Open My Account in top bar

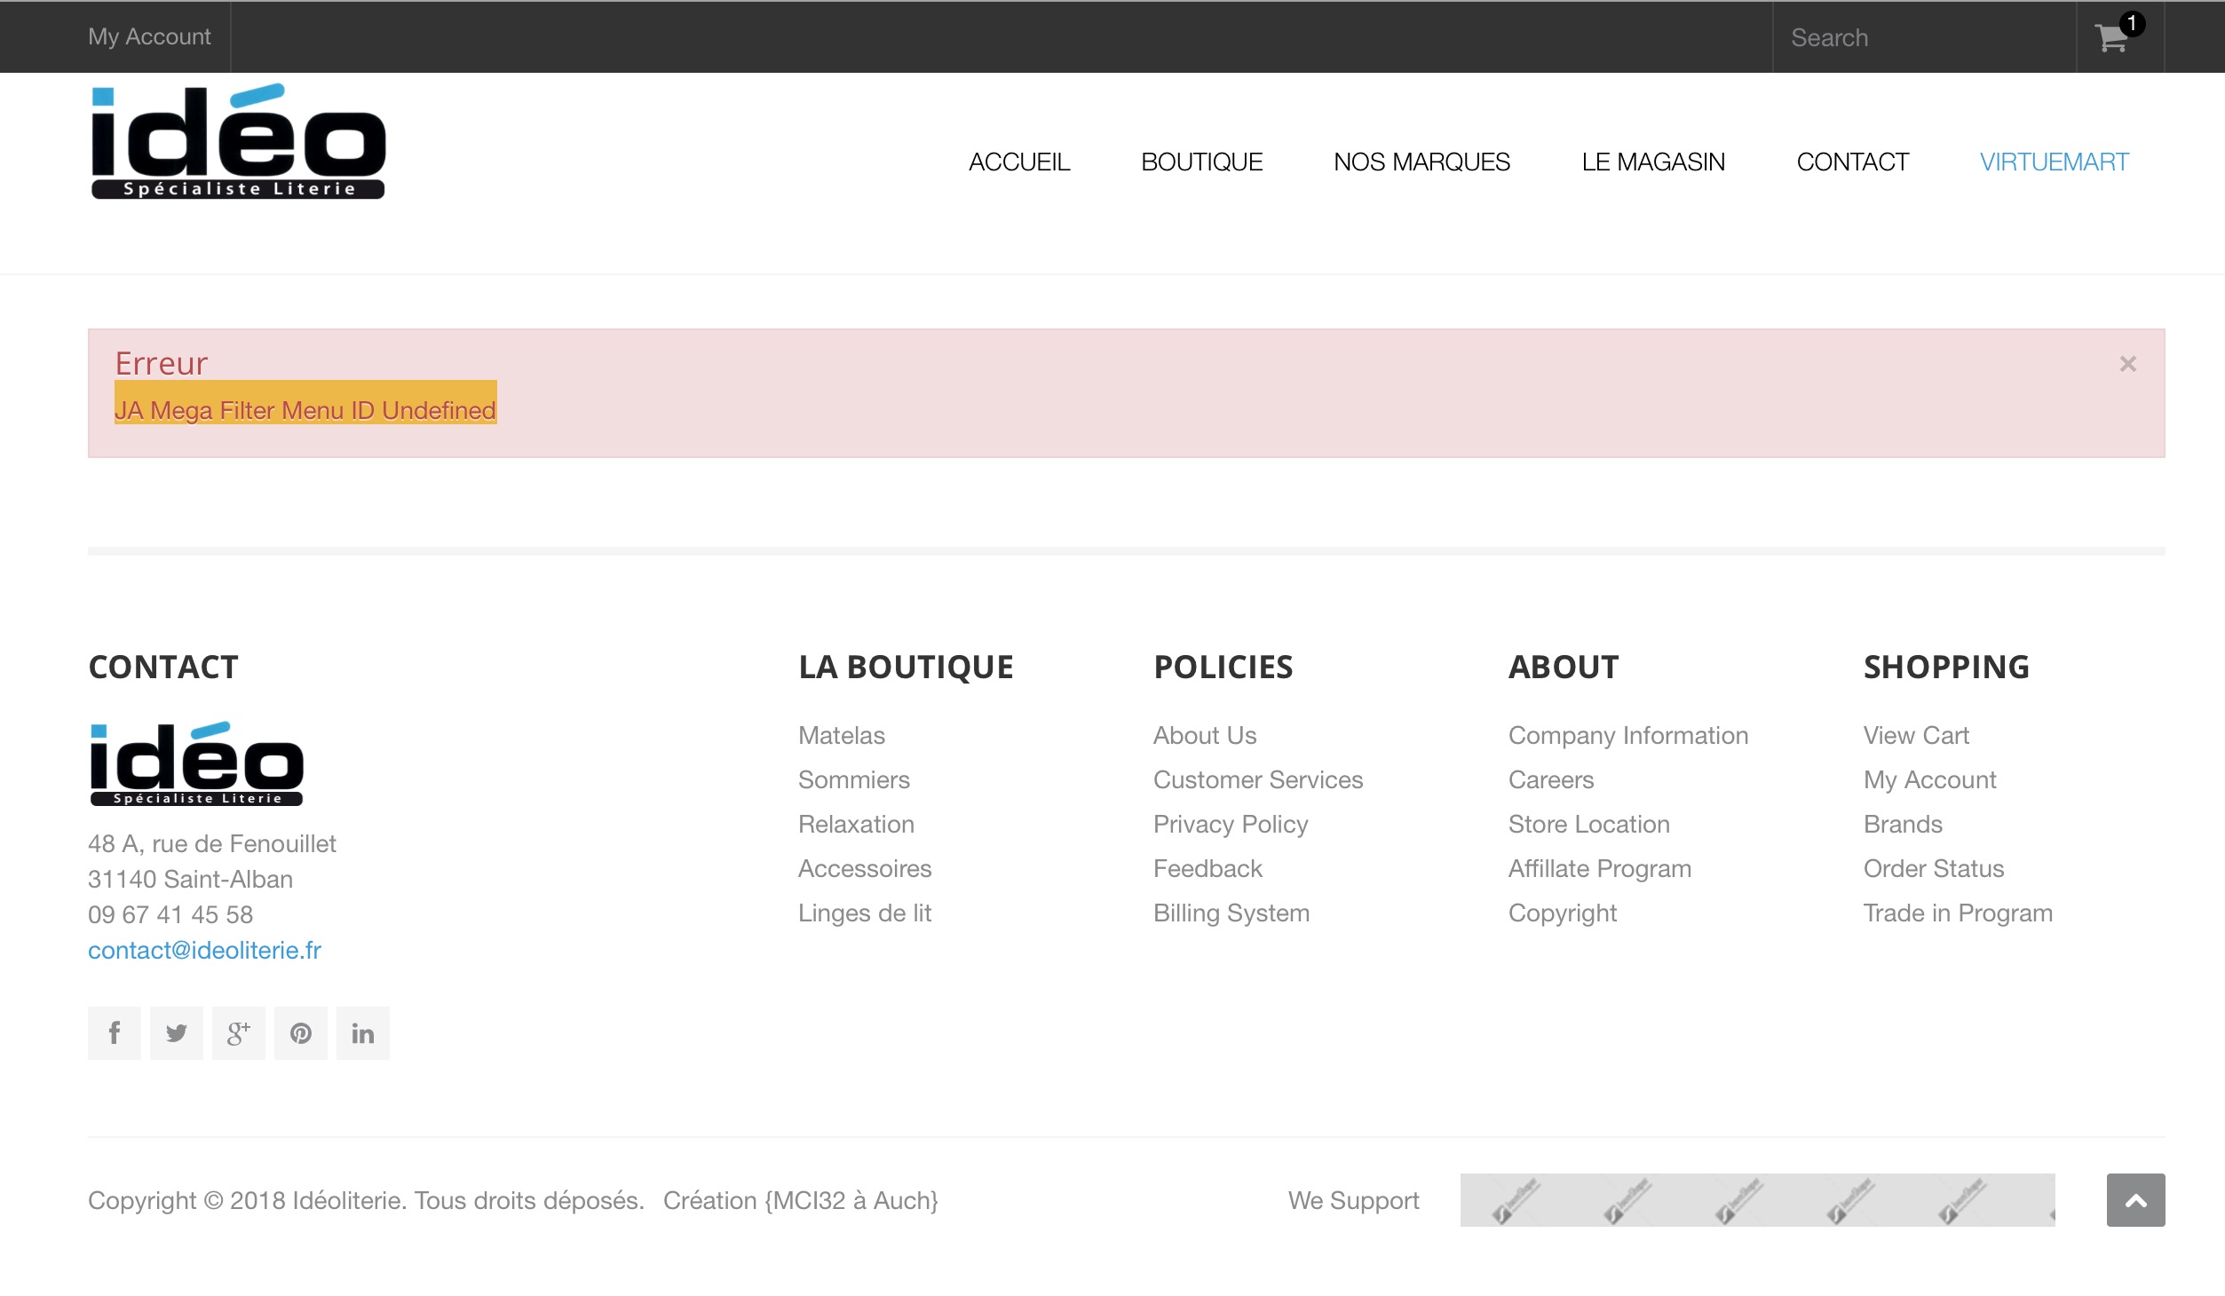pyautogui.click(x=149, y=36)
